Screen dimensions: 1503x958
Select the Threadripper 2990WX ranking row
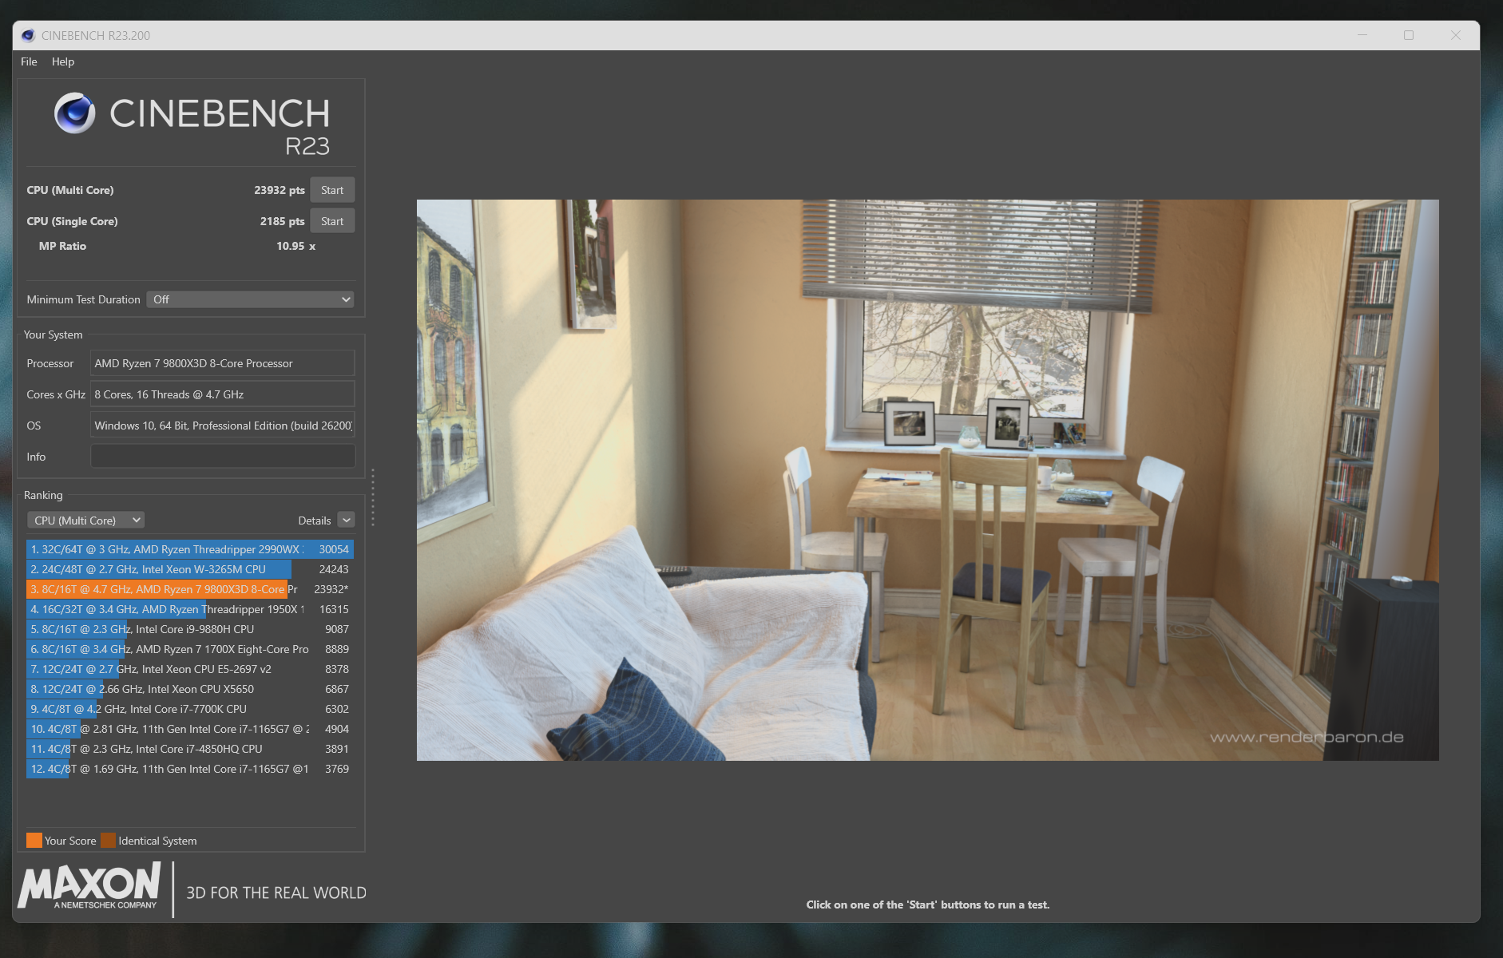(190, 549)
